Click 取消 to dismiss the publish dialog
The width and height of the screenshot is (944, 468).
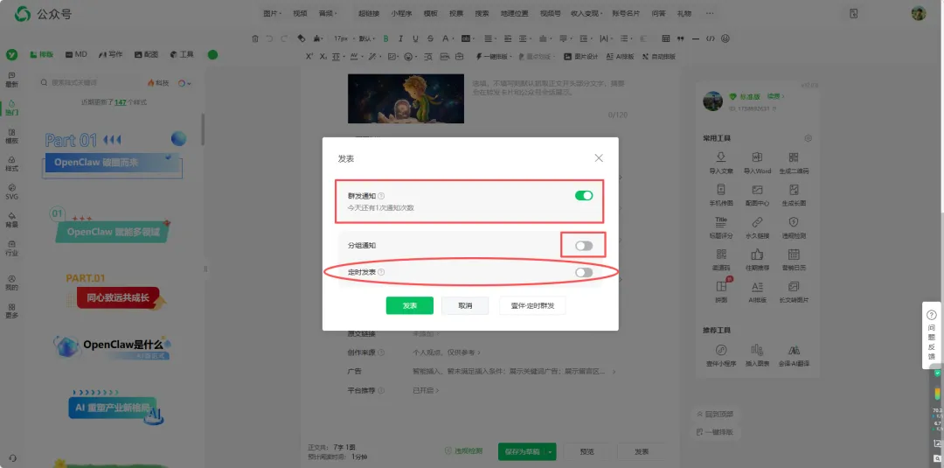pyautogui.click(x=465, y=305)
